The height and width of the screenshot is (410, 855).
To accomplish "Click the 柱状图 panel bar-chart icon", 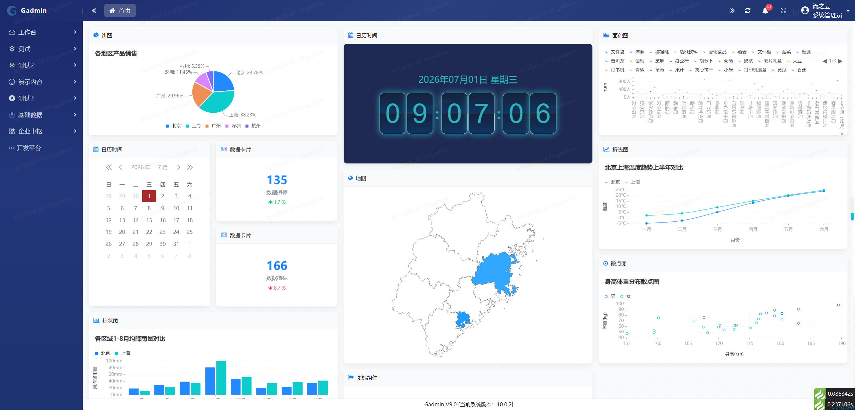I will (96, 321).
